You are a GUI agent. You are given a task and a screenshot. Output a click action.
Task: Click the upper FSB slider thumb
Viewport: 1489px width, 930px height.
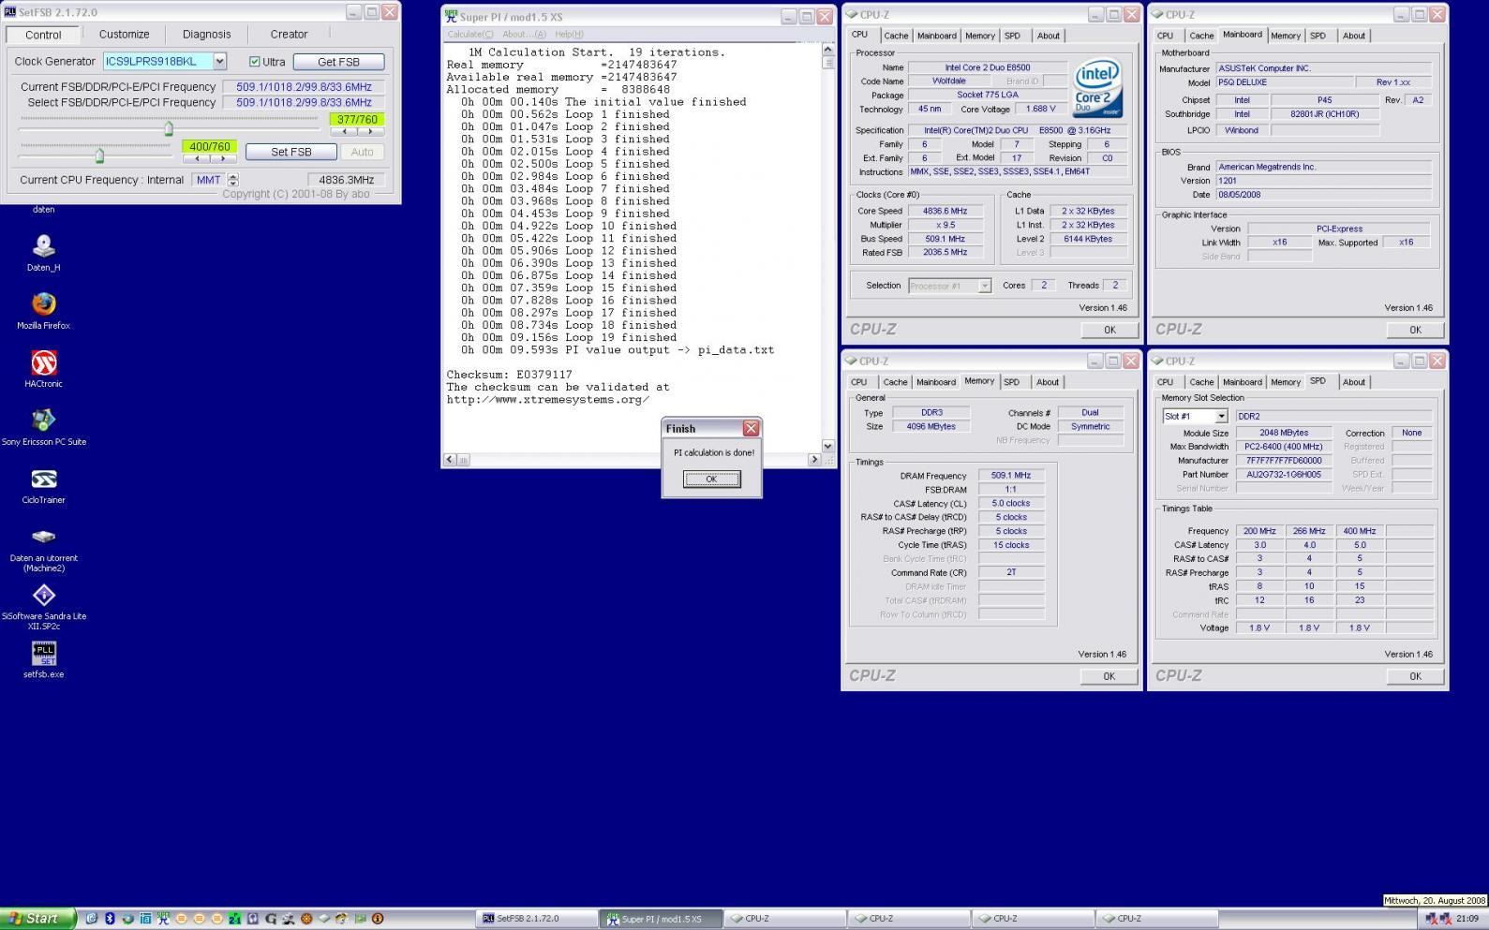click(169, 128)
